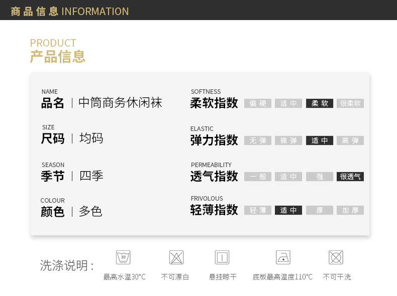The width and height of the screenshot is (397, 296).
Task: Select the 一般 permeability tag
Action: tap(258, 177)
